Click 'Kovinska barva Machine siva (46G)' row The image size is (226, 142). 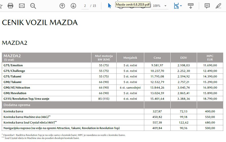tap(27, 117)
